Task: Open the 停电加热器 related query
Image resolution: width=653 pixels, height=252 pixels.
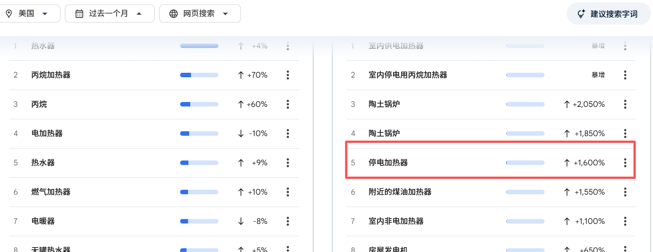Action: click(388, 163)
